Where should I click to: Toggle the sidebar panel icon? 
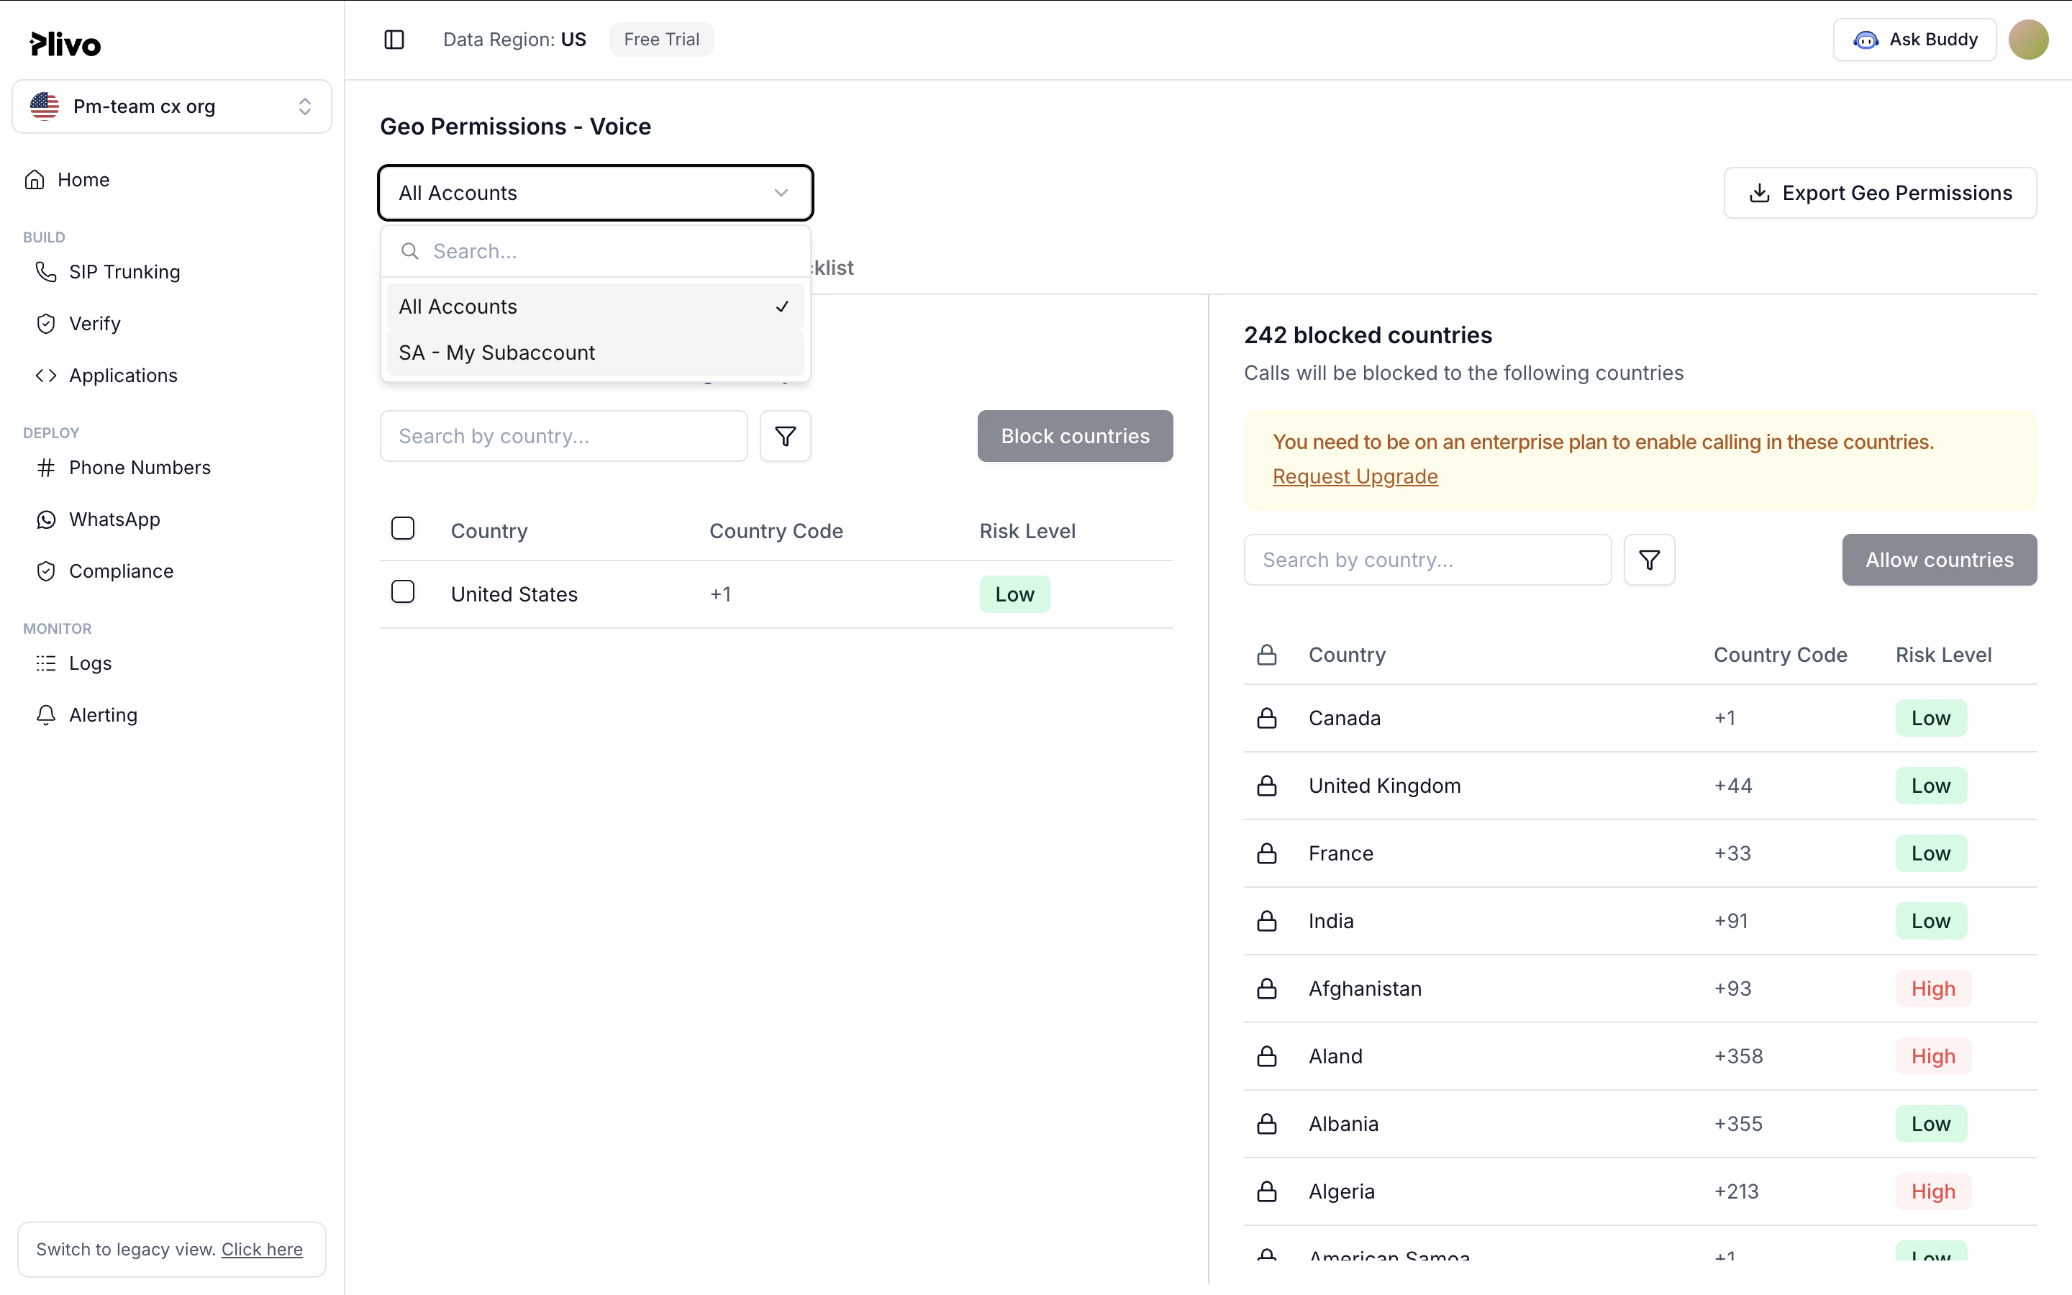pos(394,40)
